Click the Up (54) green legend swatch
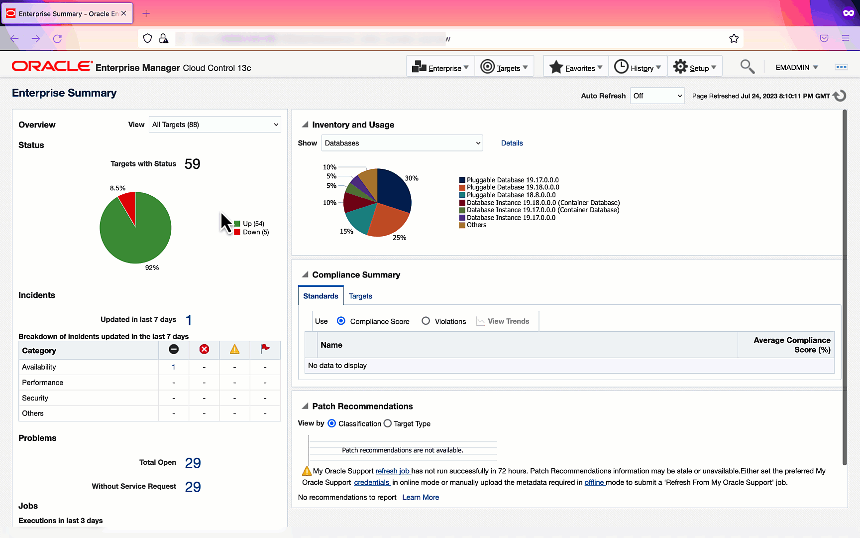 pyautogui.click(x=237, y=224)
